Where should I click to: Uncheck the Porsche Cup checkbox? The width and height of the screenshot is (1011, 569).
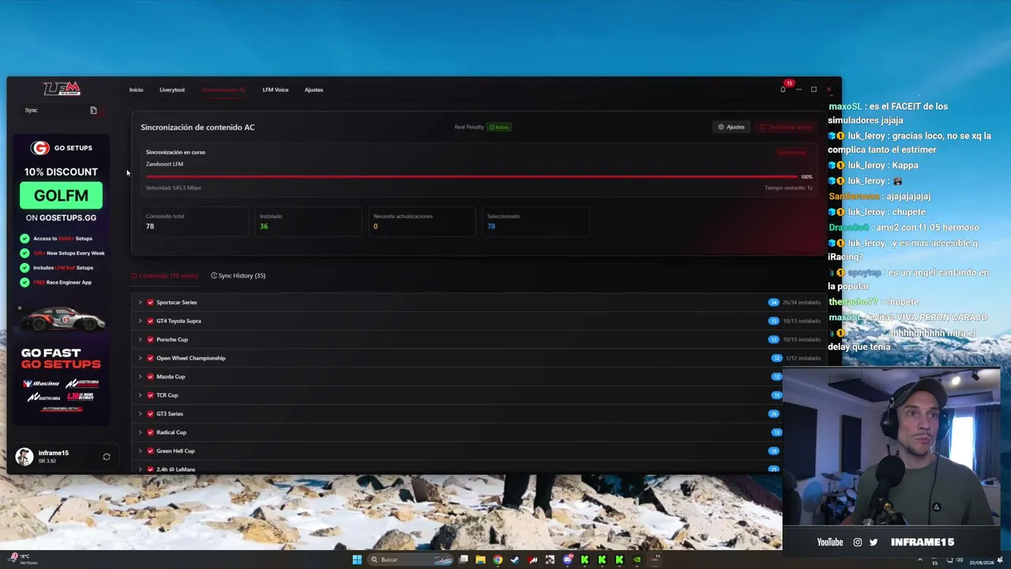coord(150,340)
